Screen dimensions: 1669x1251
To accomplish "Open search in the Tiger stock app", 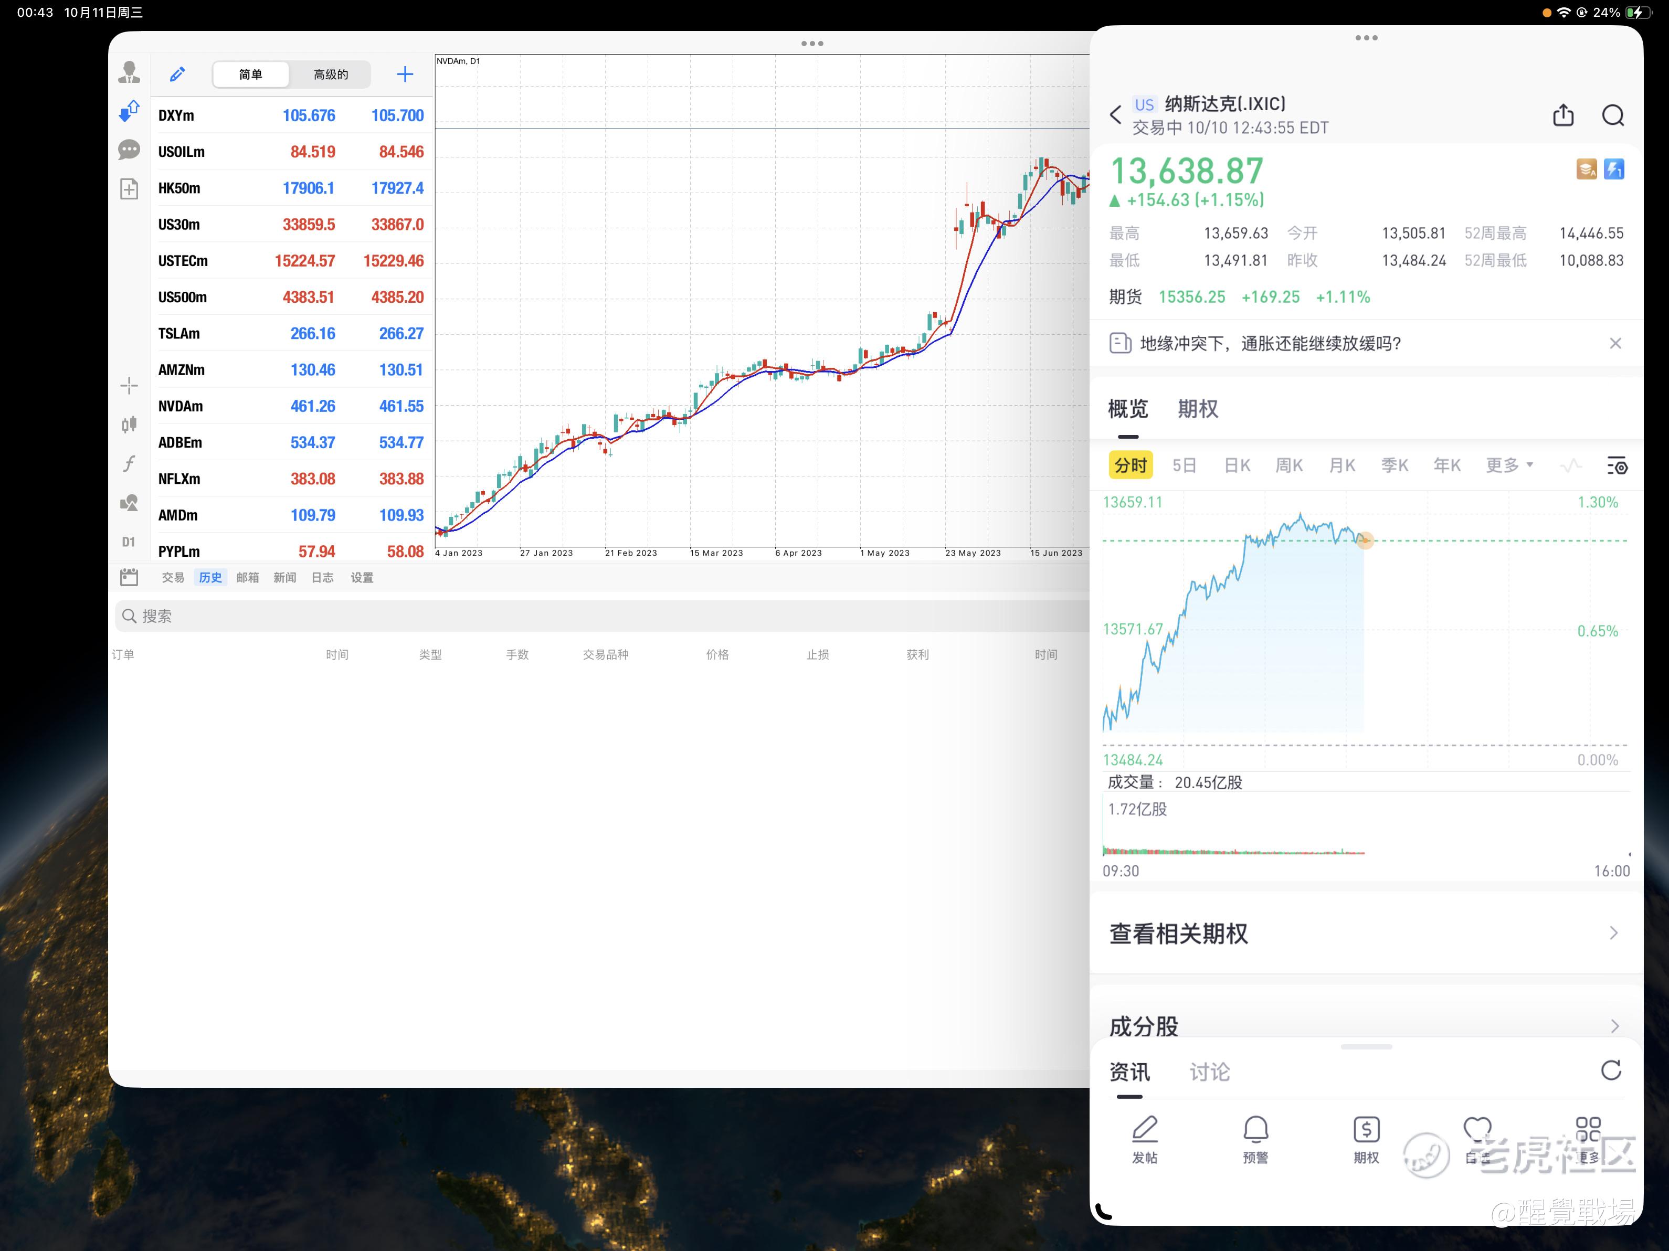I will [x=1613, y=115].
